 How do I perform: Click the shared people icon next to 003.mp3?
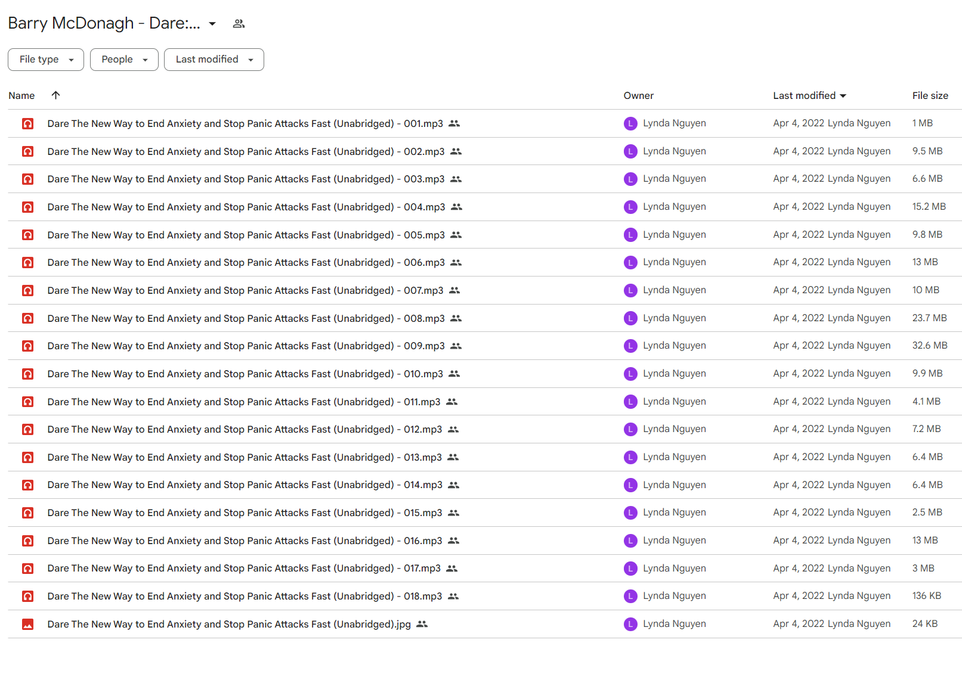456,179
